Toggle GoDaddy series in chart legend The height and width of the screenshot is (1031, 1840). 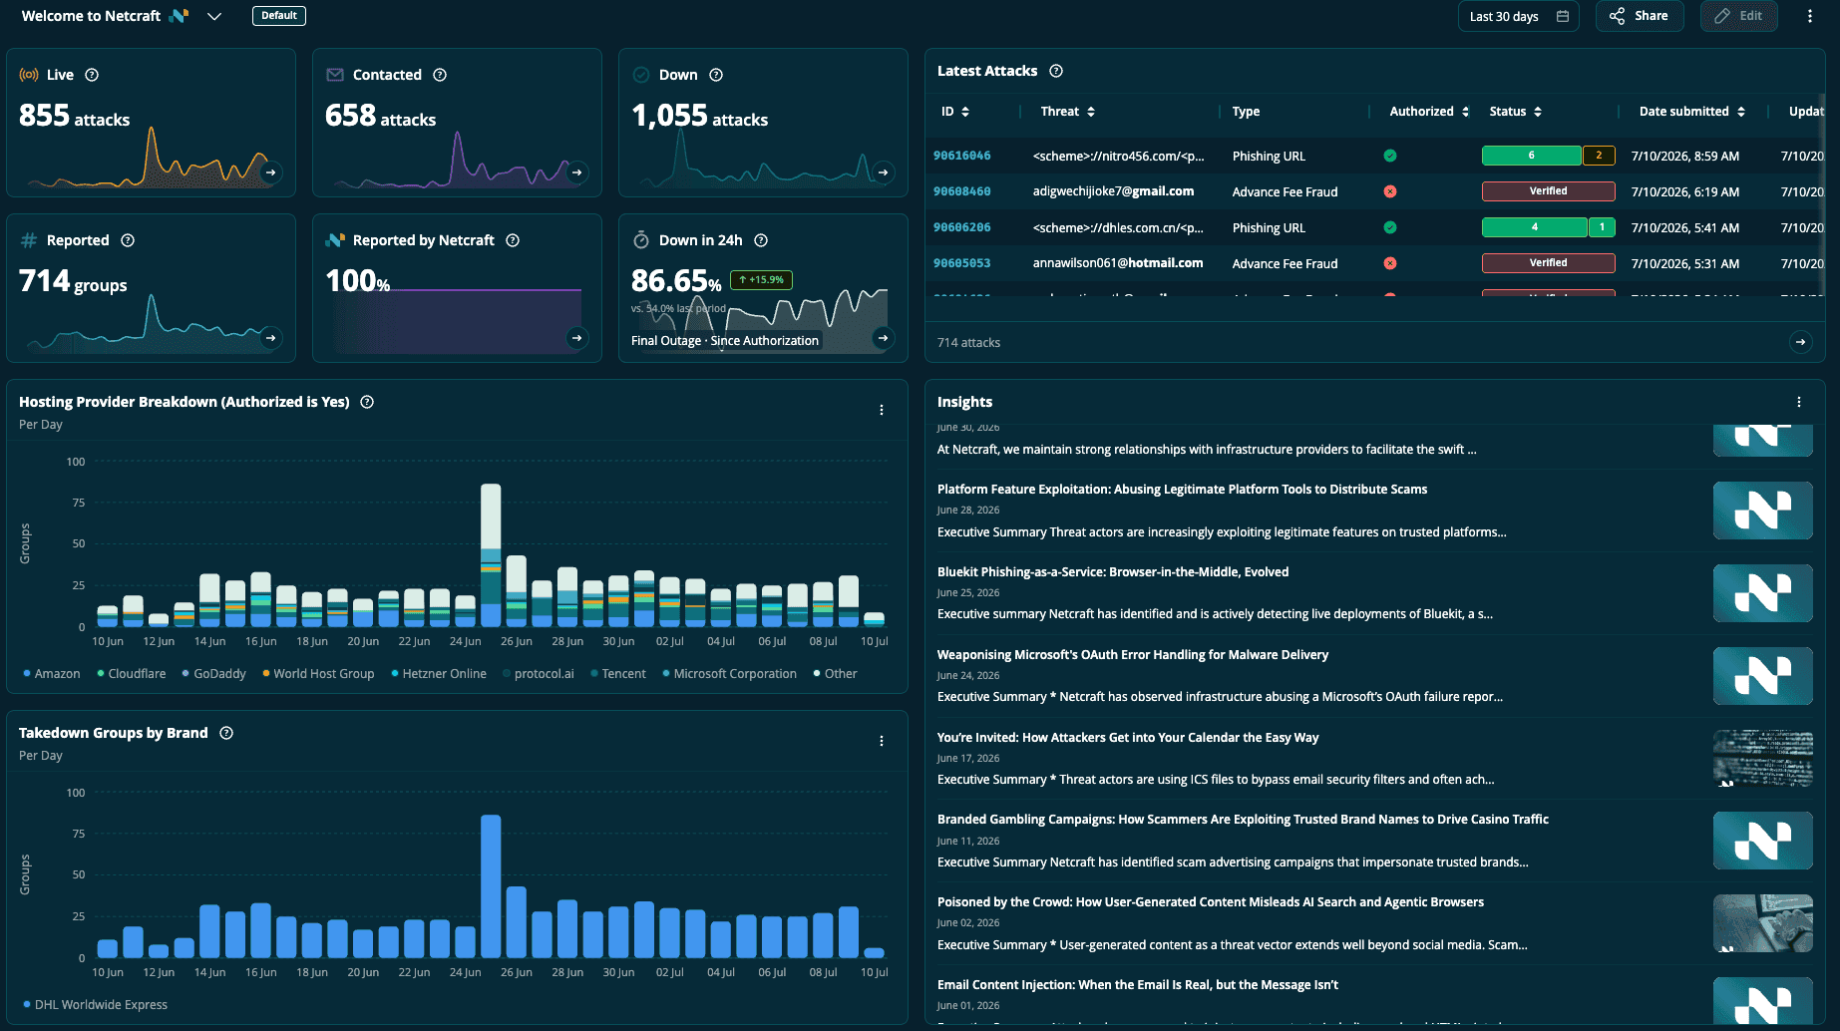pos(213,674)
